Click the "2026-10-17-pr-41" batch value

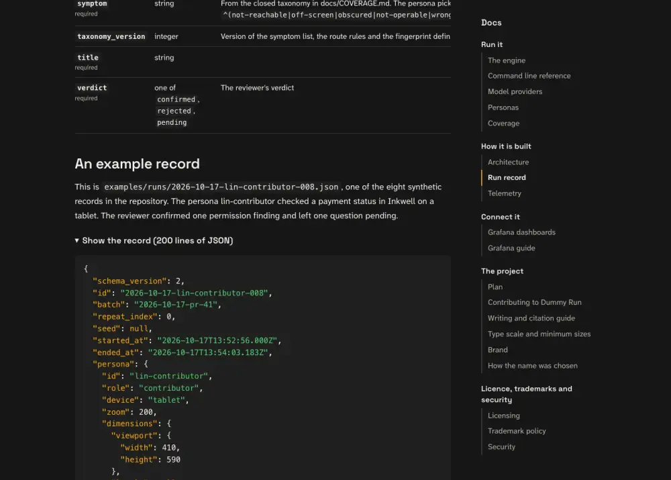point(175,305)
